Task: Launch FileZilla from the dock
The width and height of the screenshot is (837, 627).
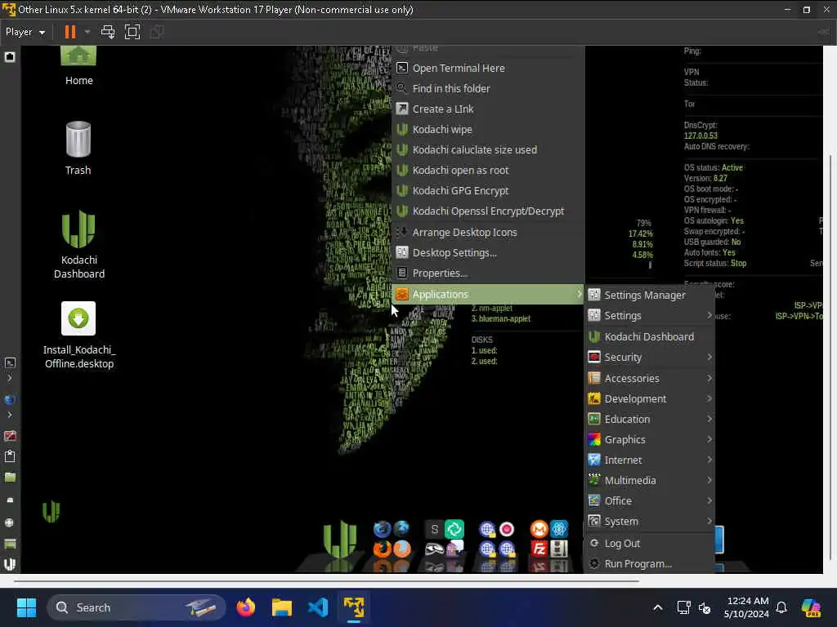Action: point(539,549)
